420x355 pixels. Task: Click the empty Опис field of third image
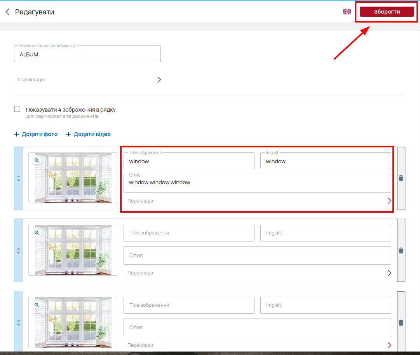(258, 328)
